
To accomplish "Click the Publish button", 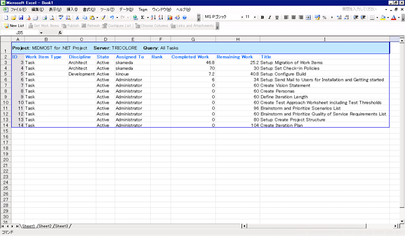I will 70,26.
